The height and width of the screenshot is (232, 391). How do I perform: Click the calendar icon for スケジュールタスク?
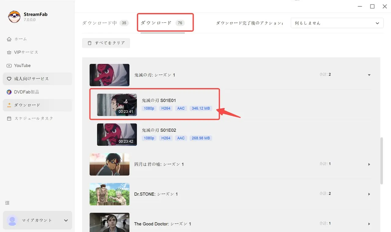(9, 118)
